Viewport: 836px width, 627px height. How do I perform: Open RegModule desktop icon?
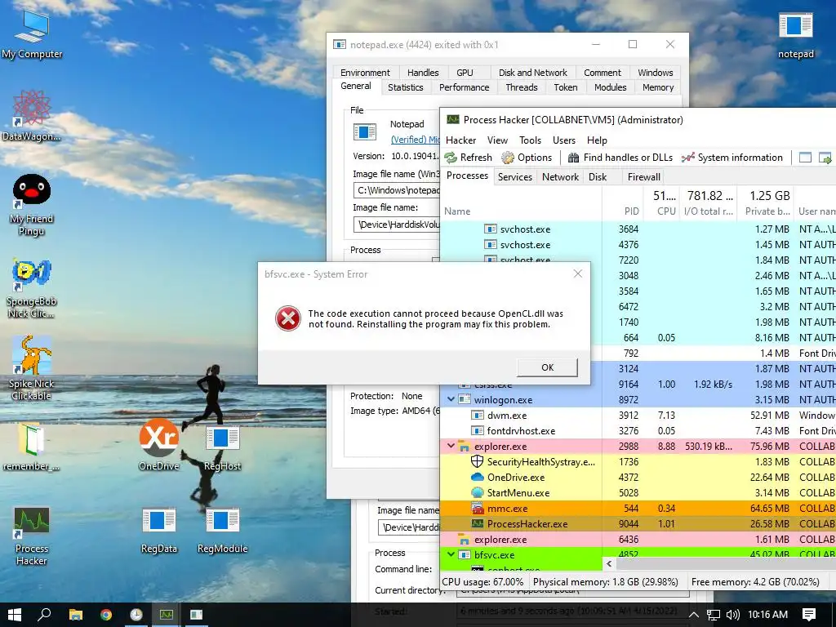point(222,531)
